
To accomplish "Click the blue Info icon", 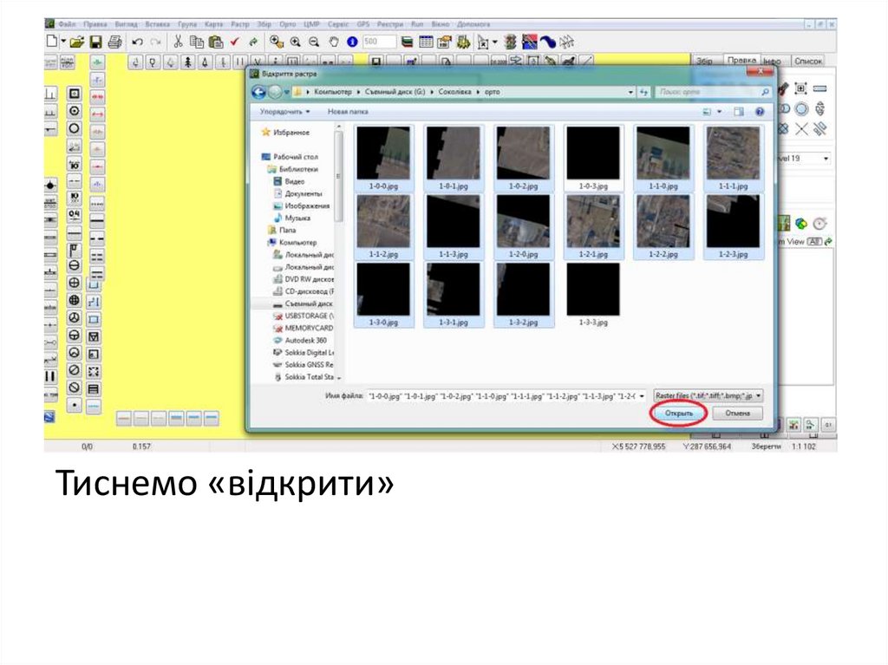I will [352, 42].
